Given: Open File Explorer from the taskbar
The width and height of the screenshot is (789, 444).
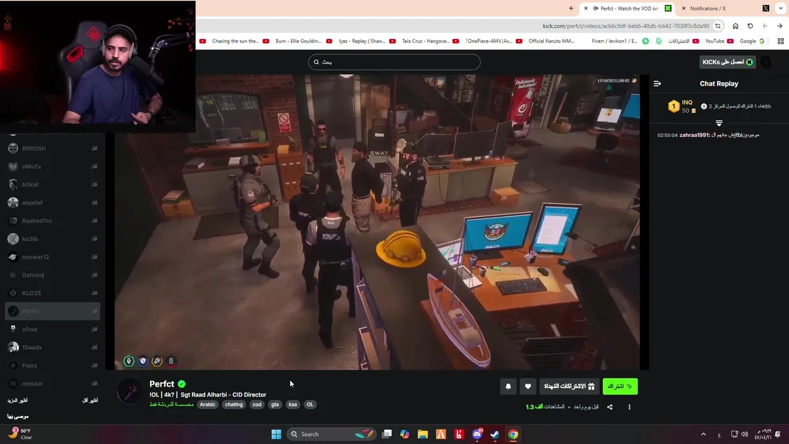Looking at the screenshot, I should [423, 434].
